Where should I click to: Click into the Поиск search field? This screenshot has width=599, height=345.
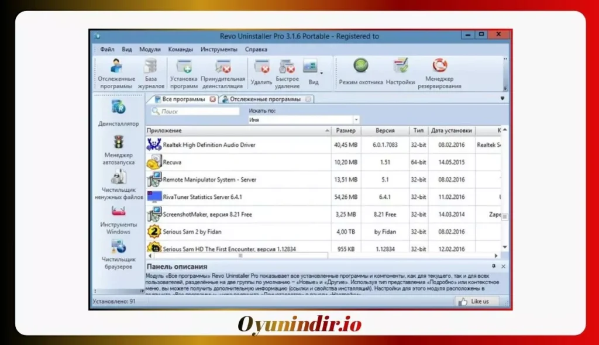tap(195, 111)
